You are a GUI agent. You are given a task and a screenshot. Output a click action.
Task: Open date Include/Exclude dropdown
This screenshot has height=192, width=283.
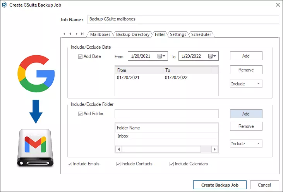pos(246,84)
